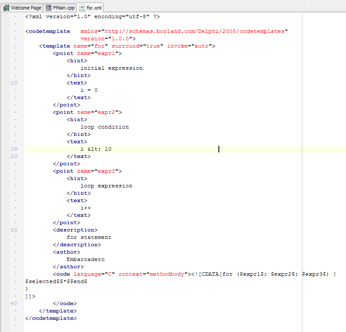Click the form file icon beside FMain.cpp
346x332 pixels.
48,8
